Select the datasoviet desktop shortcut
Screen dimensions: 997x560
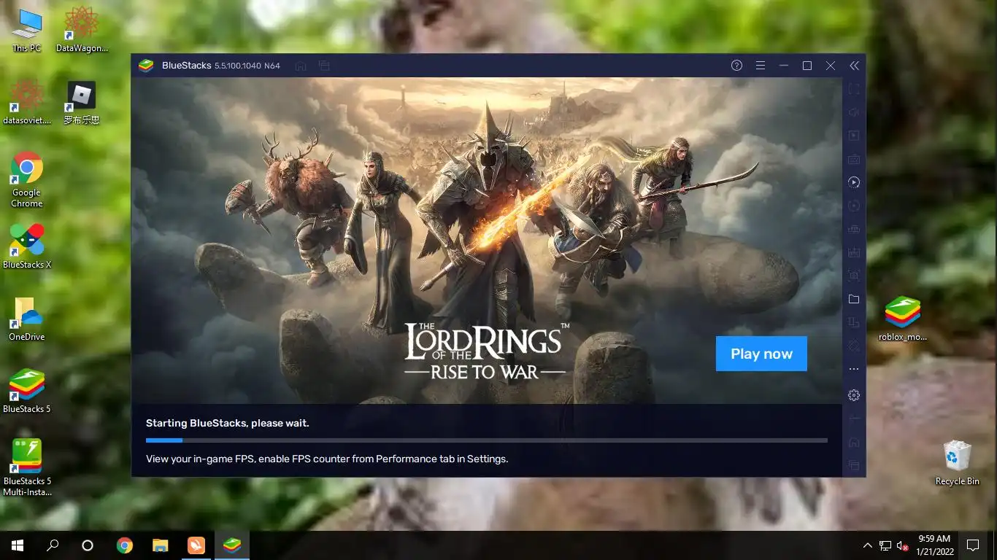[x=27, y=102]
